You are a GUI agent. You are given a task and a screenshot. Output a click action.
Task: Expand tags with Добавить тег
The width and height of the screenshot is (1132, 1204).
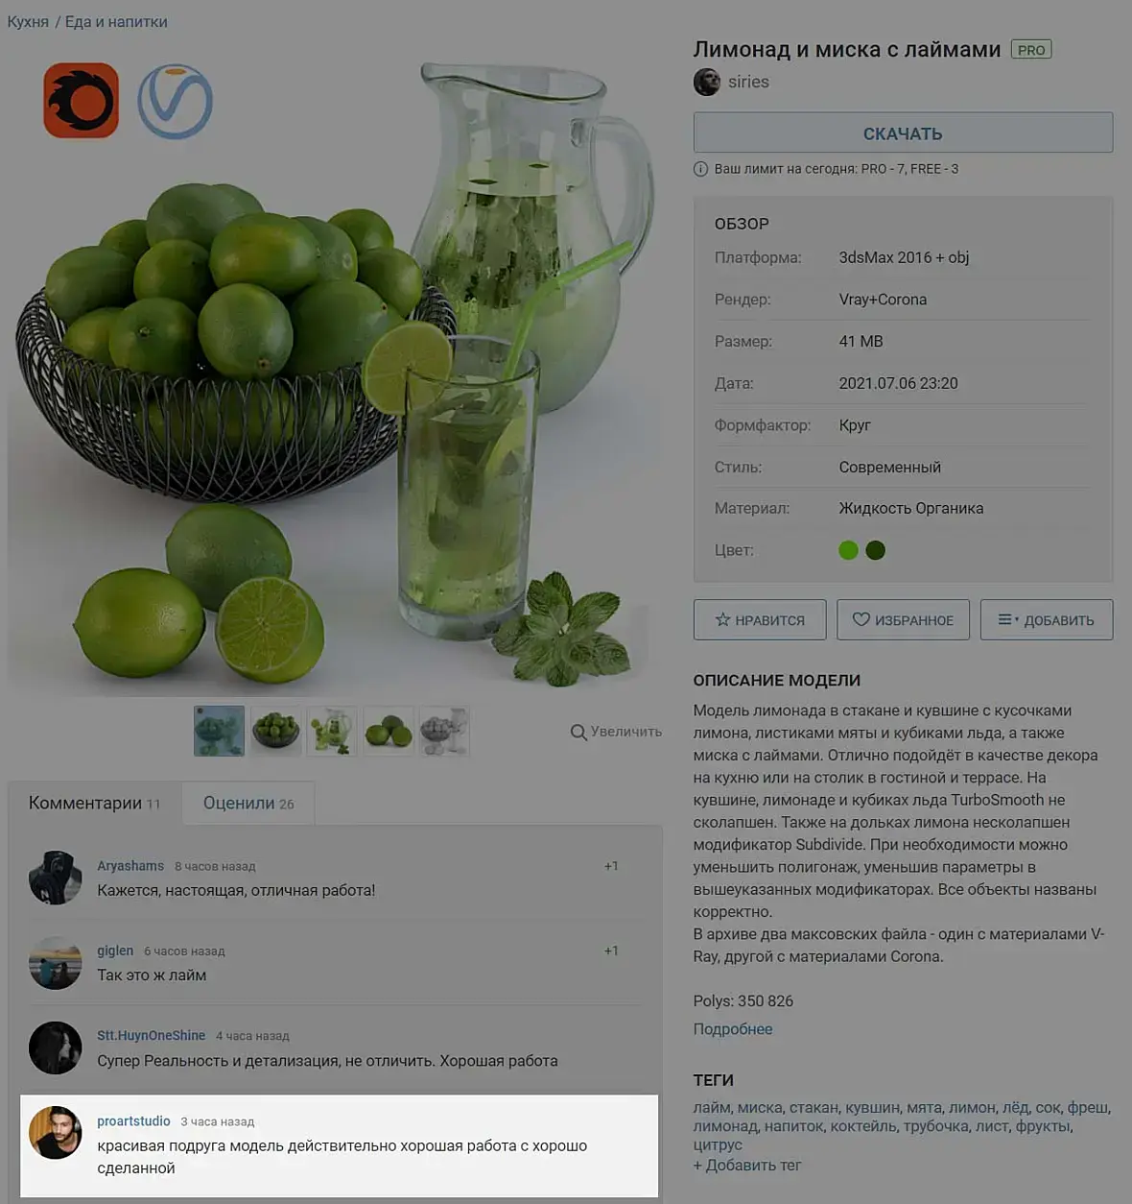point(747,1166)
